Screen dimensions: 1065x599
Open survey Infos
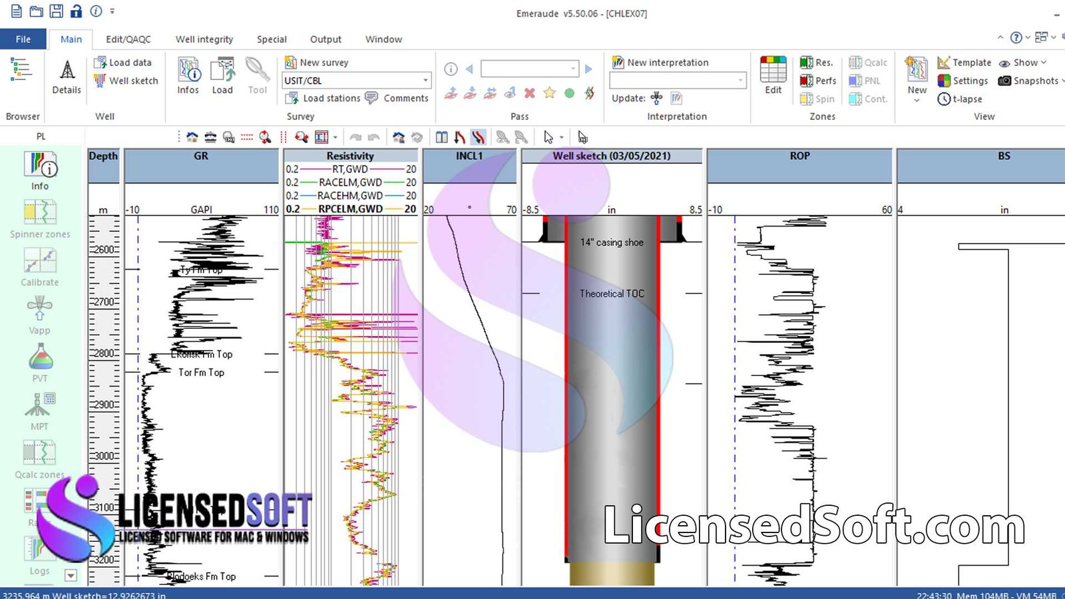point(188,77)
